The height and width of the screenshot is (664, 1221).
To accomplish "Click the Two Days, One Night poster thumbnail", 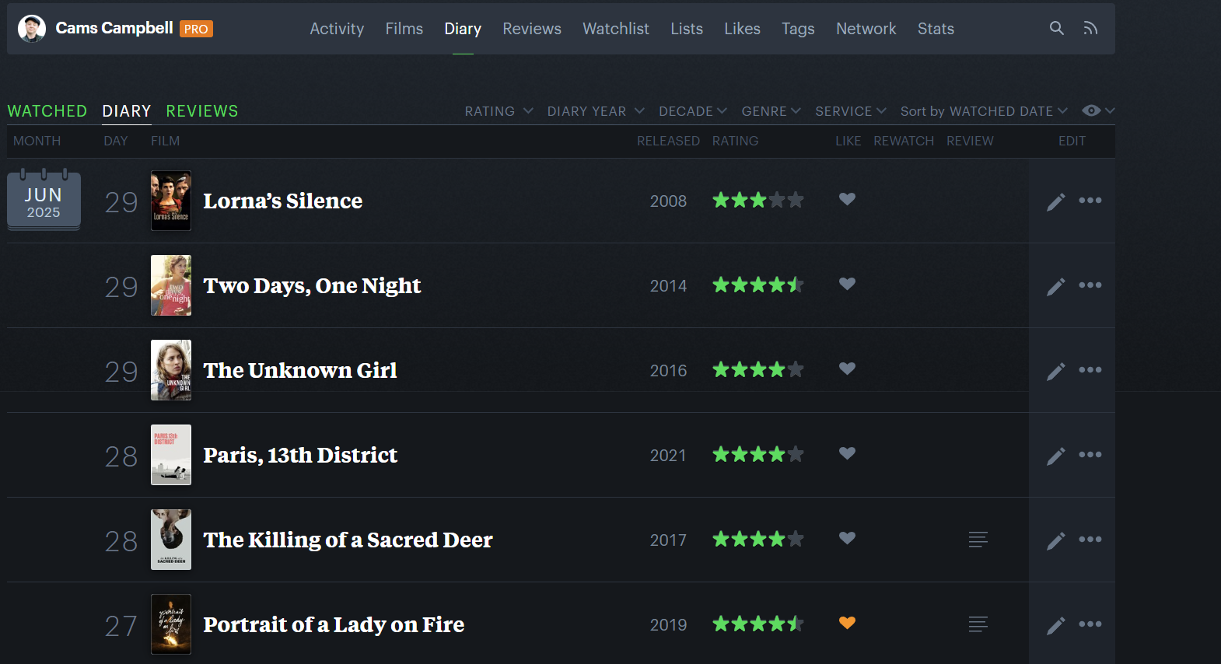I will 171,285.
